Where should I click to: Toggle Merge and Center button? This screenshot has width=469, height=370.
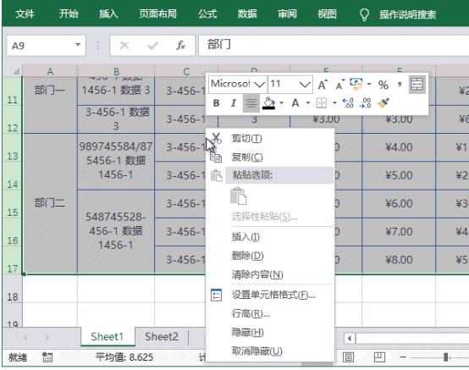point(417,85)
